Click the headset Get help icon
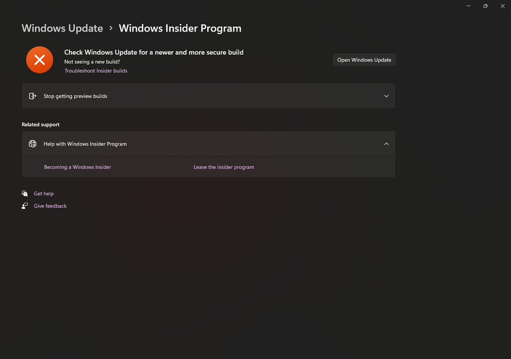Image resolution: width=511 pixels, height=359 pixels. pyautogui.click(x=25, y=193)
